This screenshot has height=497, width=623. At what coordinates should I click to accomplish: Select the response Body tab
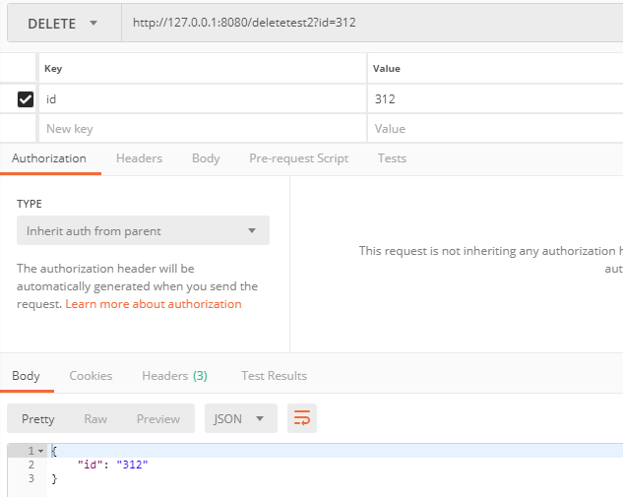point(26,376)
